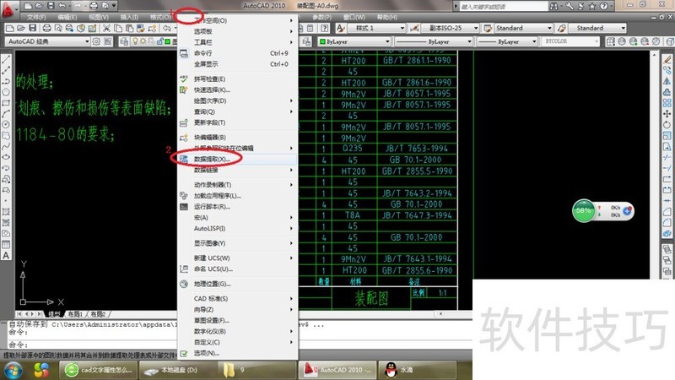Click the Open folder icon in quick access toolbar
This screenshot has width=675, height=380.
tap(39, 6)
